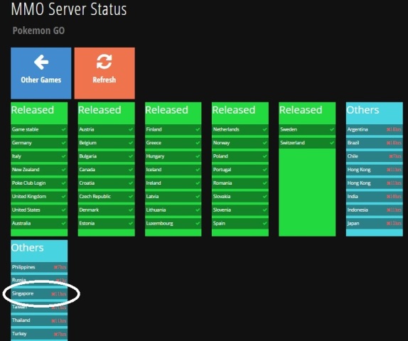
Task: Click the orange Refresh tile
Action: click(104, 73)
